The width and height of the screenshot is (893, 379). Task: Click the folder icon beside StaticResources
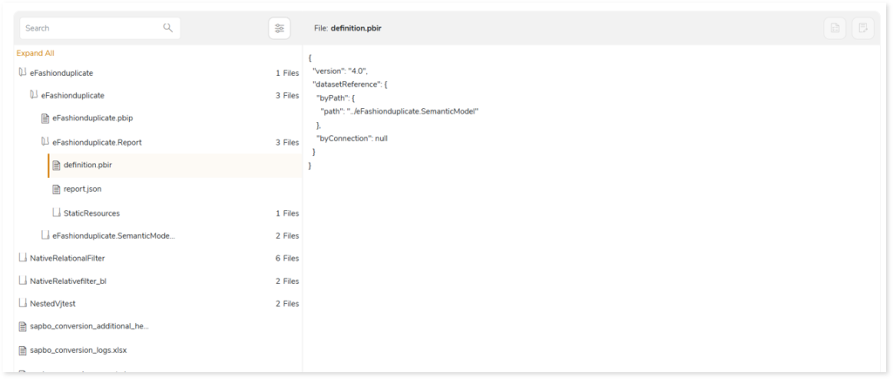coord(57,213)
